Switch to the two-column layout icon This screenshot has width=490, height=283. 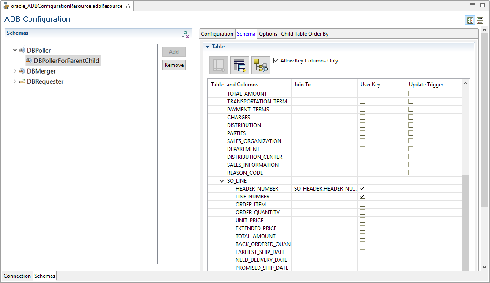pos(470,21)
